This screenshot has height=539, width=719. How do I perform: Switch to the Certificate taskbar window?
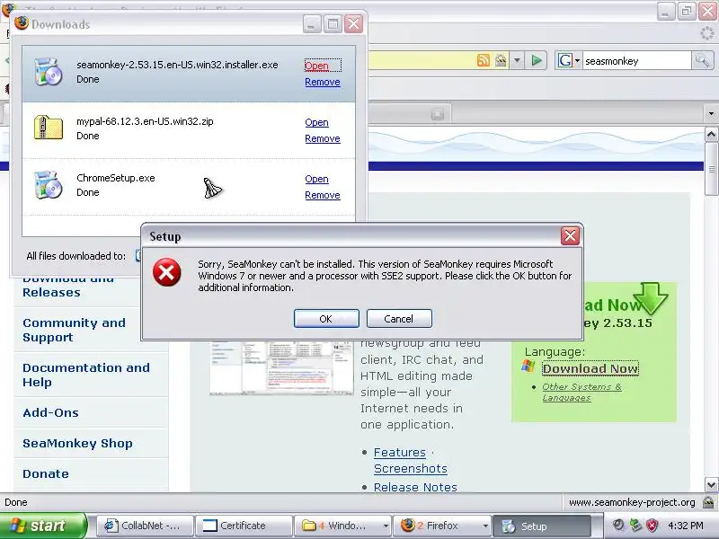[244, 526]
